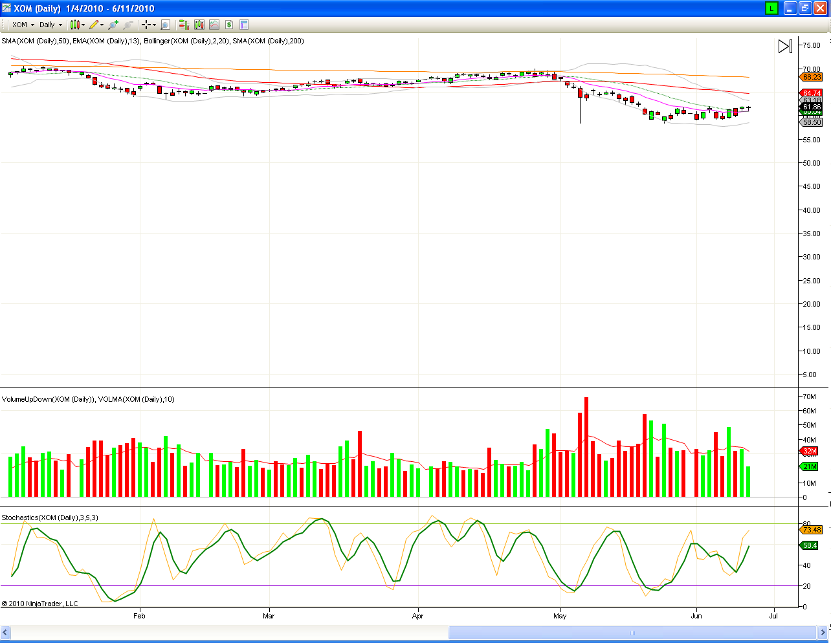Click the green L link indicator
Viewport: 831px width, 643px height.
[x=771, y=8]
